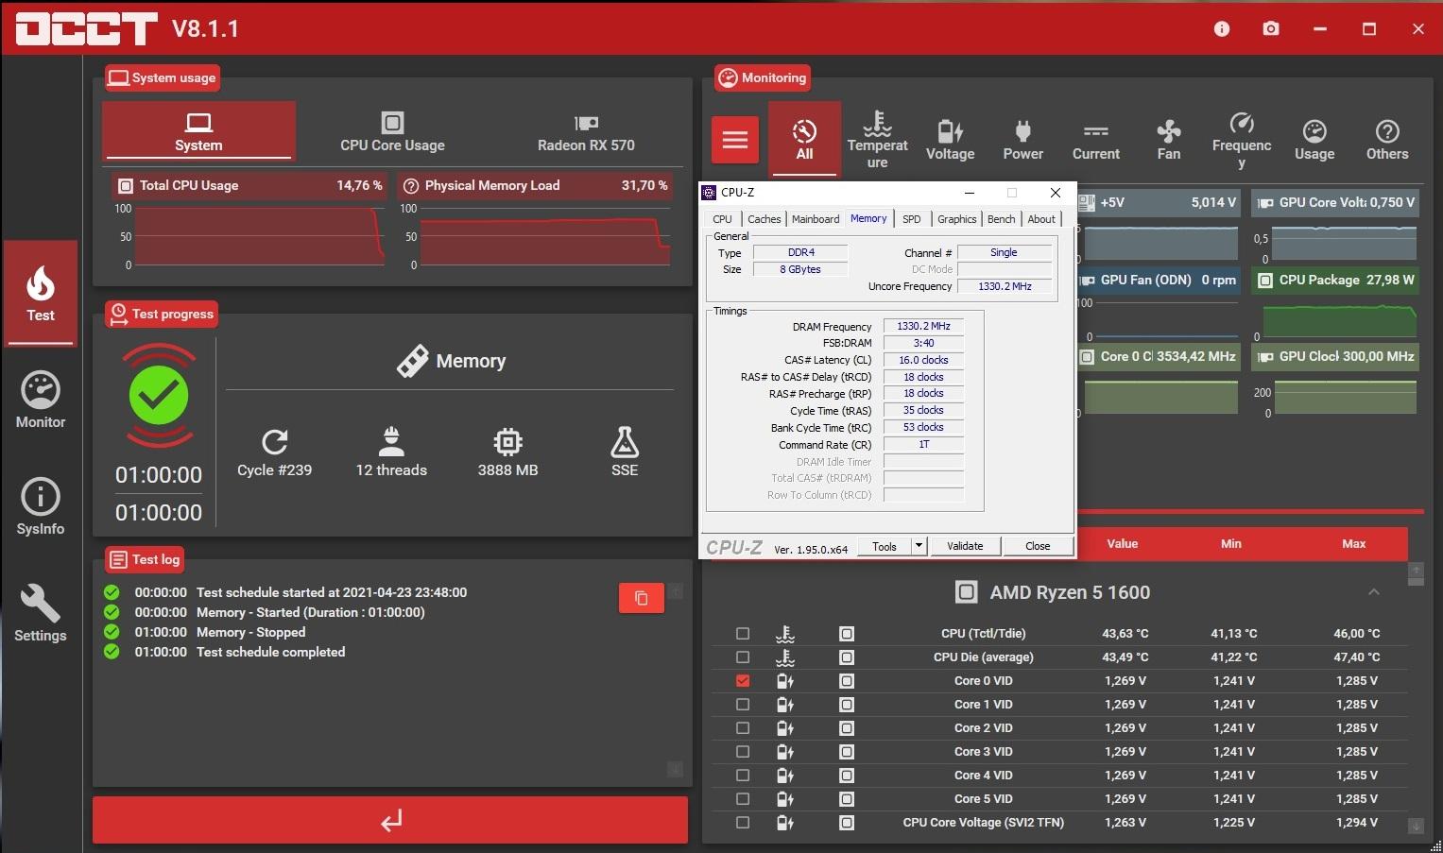The width and height of the screenshot is (1443, 853).
Task: Filter monitoring by Others
Action: (1387, 139)
